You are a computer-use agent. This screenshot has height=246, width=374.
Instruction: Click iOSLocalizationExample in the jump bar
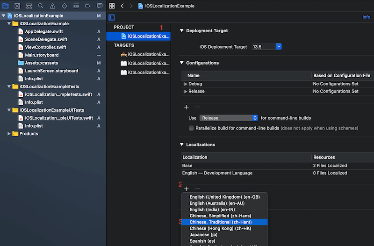pos(170,6)
